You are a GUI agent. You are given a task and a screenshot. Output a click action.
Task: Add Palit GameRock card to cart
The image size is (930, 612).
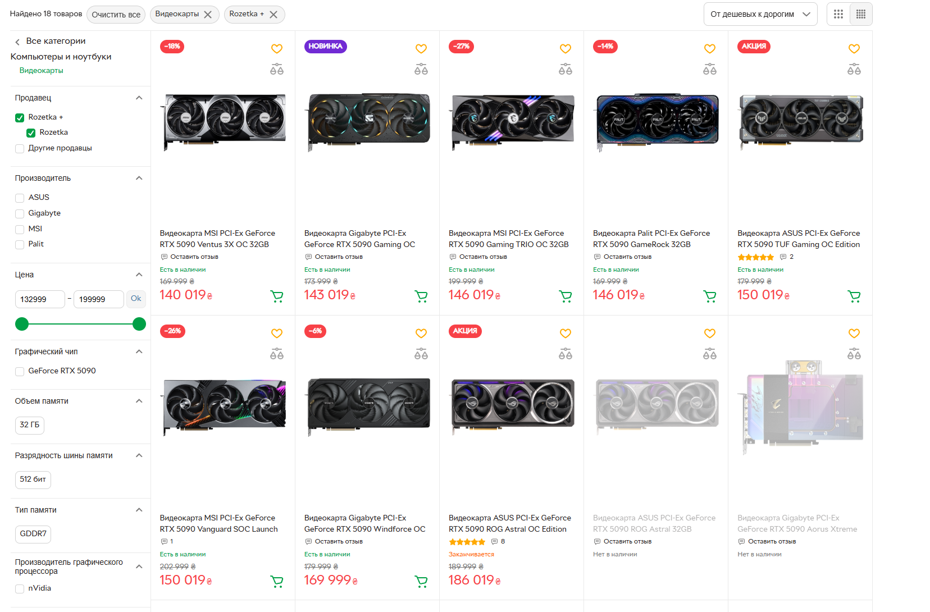point(710,296)
